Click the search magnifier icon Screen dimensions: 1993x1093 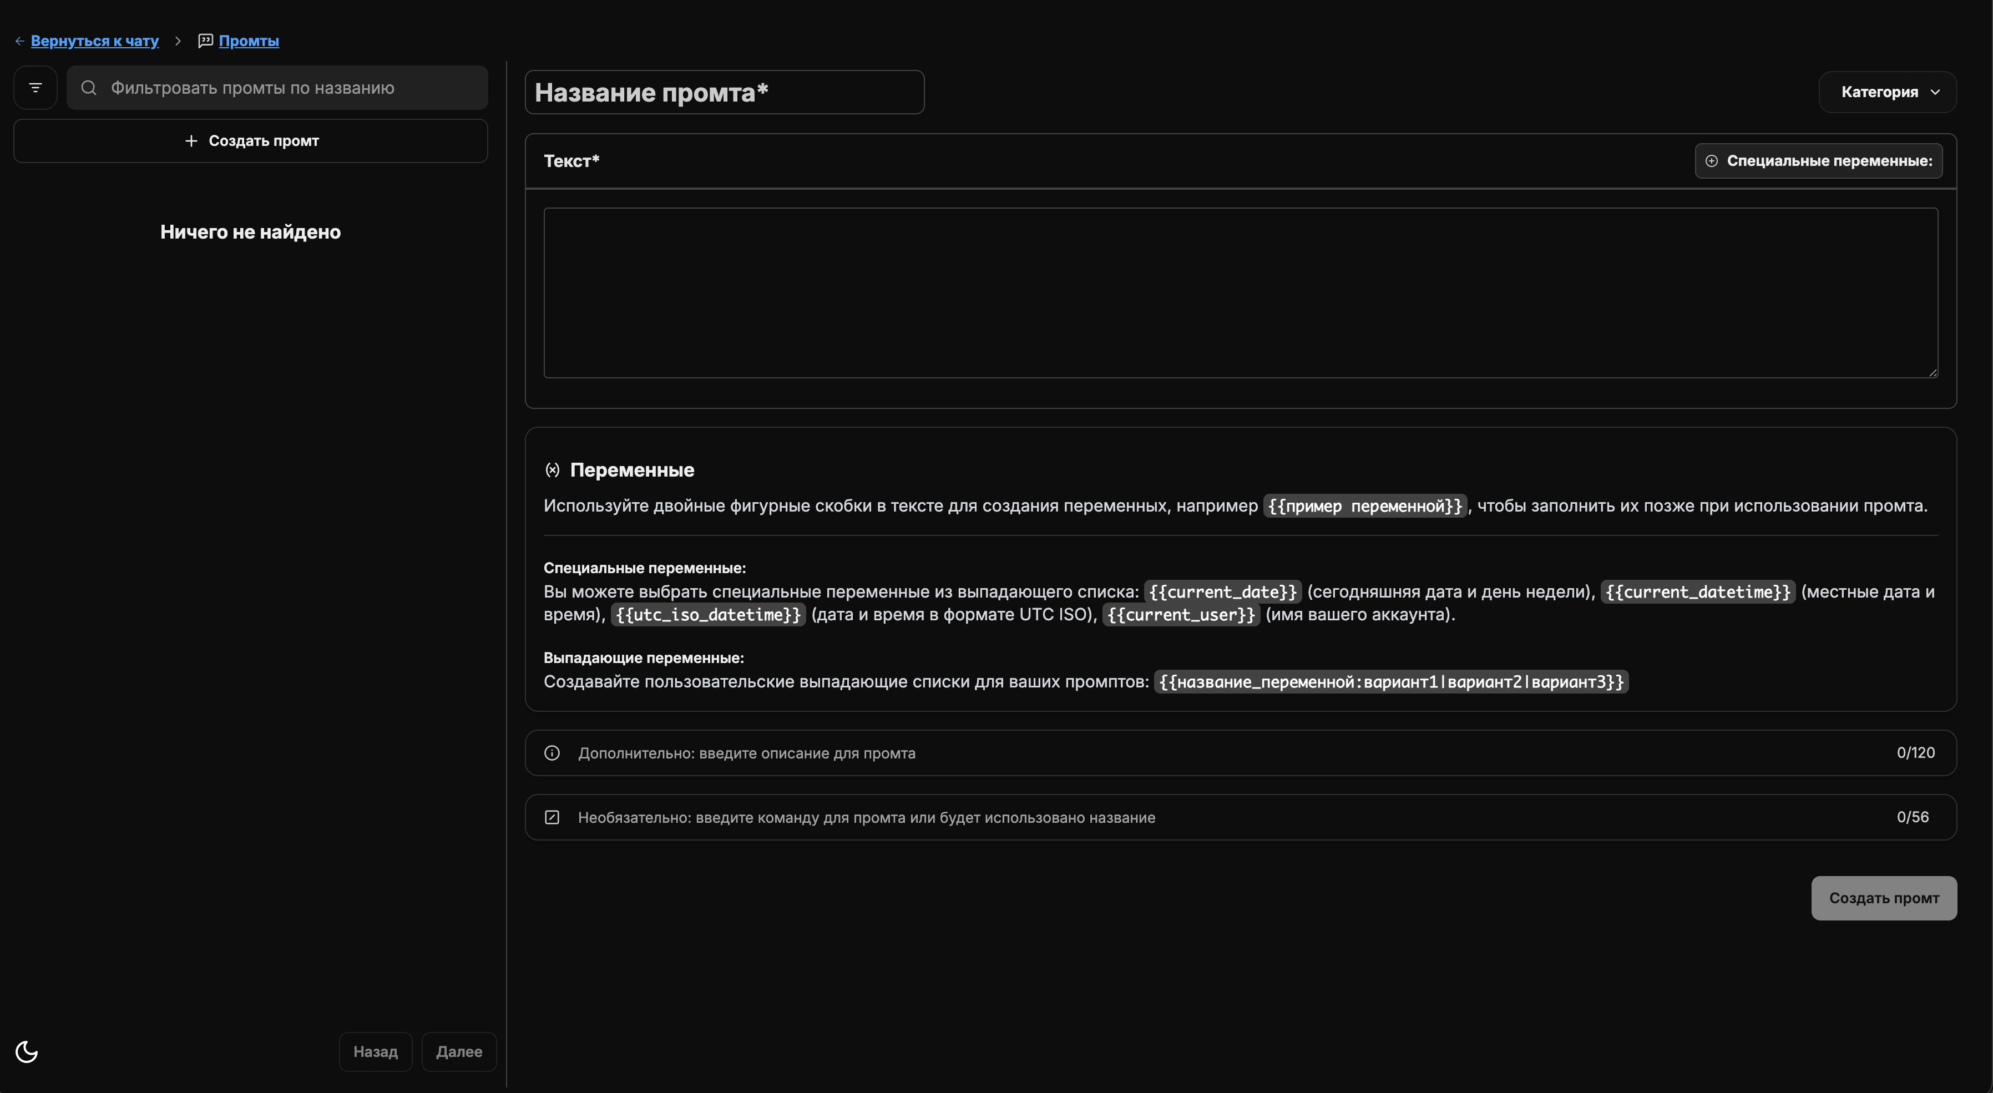89,88
